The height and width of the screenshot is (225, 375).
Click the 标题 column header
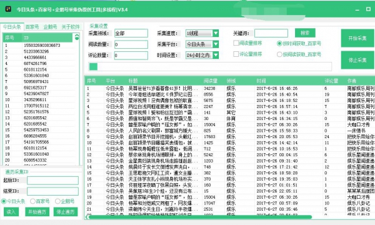coord(133,81)
